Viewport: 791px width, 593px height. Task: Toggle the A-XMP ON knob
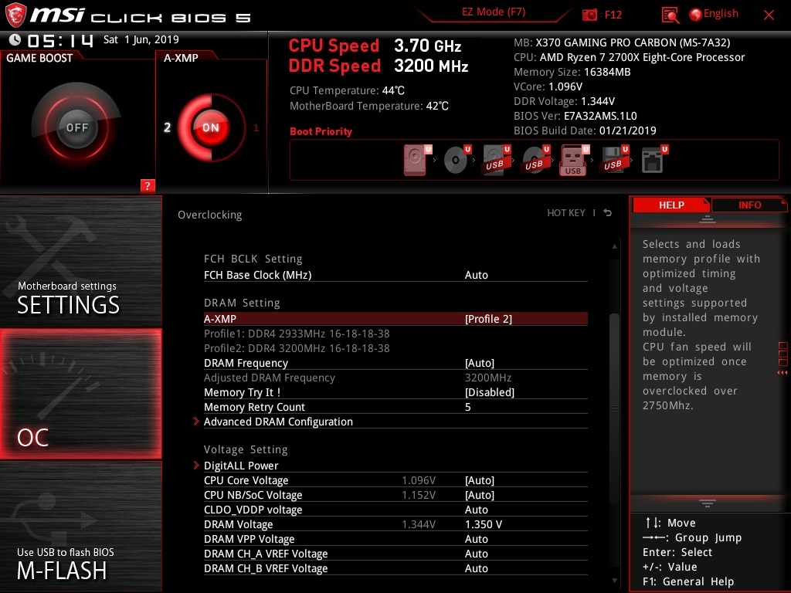(210, 127)
